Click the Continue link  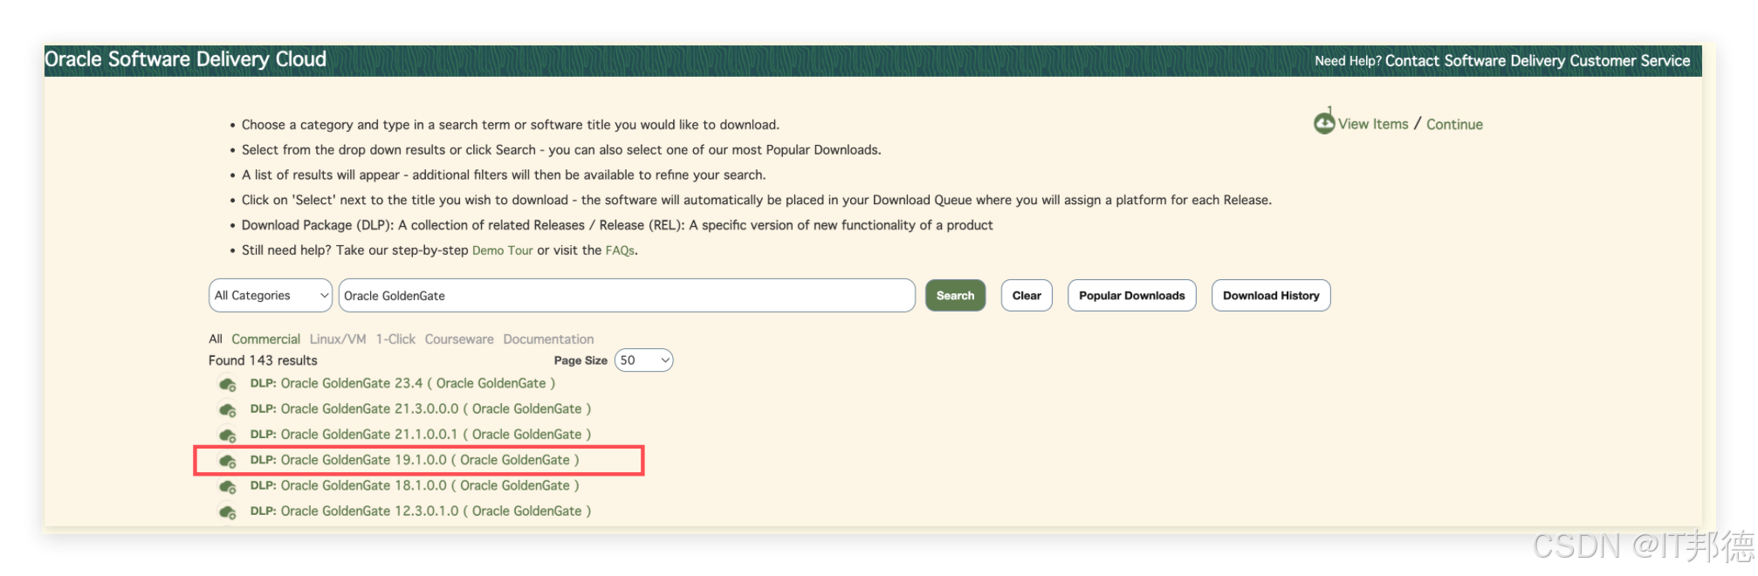click(x=1454, y=124)
